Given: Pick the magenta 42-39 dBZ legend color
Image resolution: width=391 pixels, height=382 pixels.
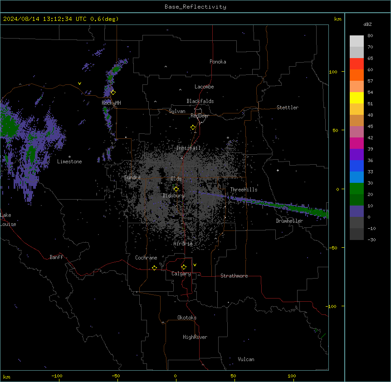Looking at the screenshot, I should click(357, 143).
